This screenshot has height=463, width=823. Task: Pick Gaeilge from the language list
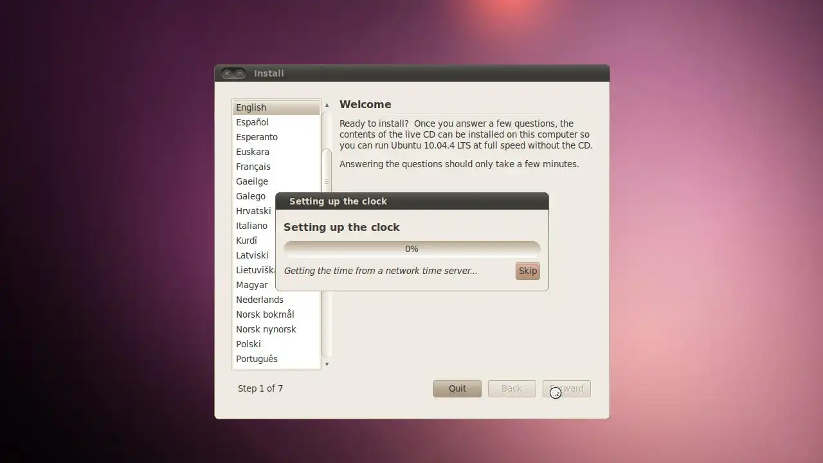tap(276, 181)
